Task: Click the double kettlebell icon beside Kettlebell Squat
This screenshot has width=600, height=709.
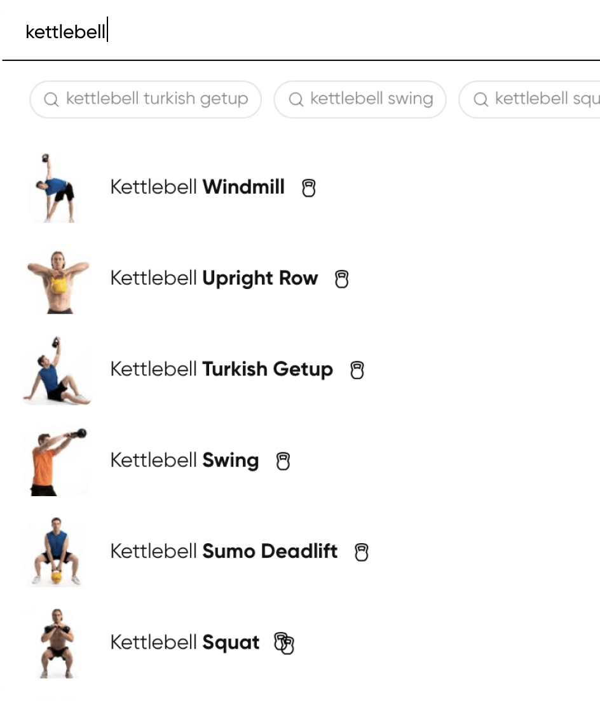Action: (x=283, y=644)
